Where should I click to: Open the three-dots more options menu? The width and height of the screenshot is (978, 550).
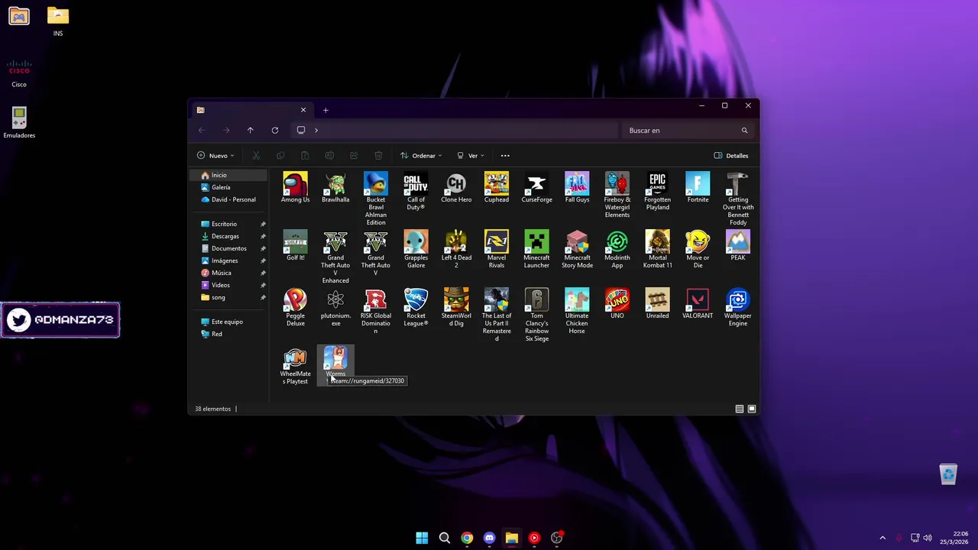505,155
